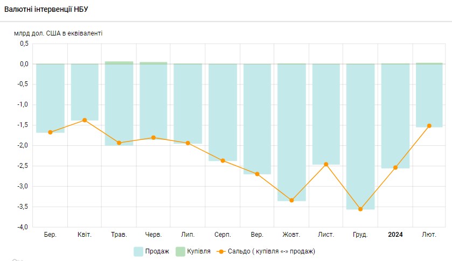Click the orange data point above Квіт.
The width and height of the screenshot is (452, 261).
coord(85,120)
